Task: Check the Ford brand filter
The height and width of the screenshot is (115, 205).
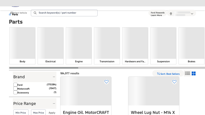Action: 15,85
